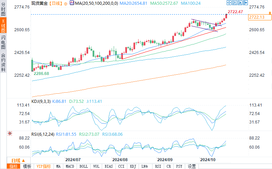Open the 日线 period dropdown at bottom left
This screenshot has height=169, width=272.
18,161
